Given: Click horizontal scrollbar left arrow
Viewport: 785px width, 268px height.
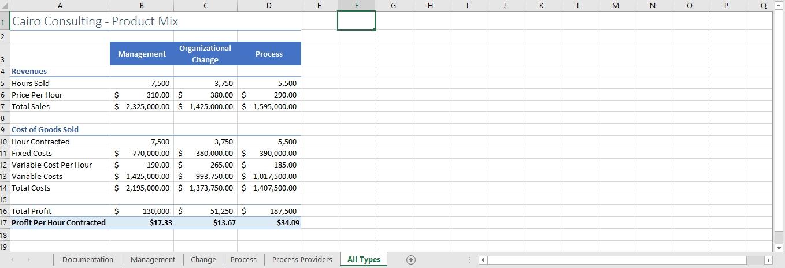Looking at the screenshot, I should (x=484, y=260).
